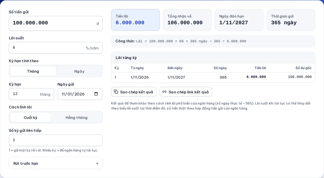Viewport: 324px width, 178px height.
Task: Click the Từ ngày column header
Action: (x=137, y=68)
